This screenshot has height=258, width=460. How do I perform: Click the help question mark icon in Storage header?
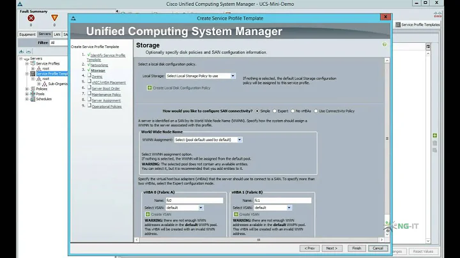point(385,44)
